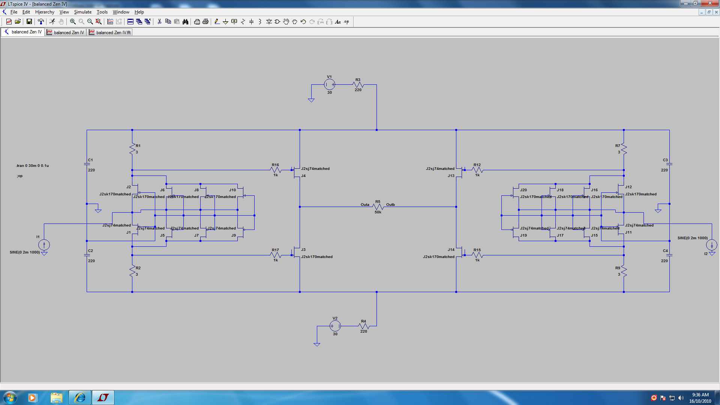
Task: Tile windows using toolbar icon
Action: tap(130, 22)
